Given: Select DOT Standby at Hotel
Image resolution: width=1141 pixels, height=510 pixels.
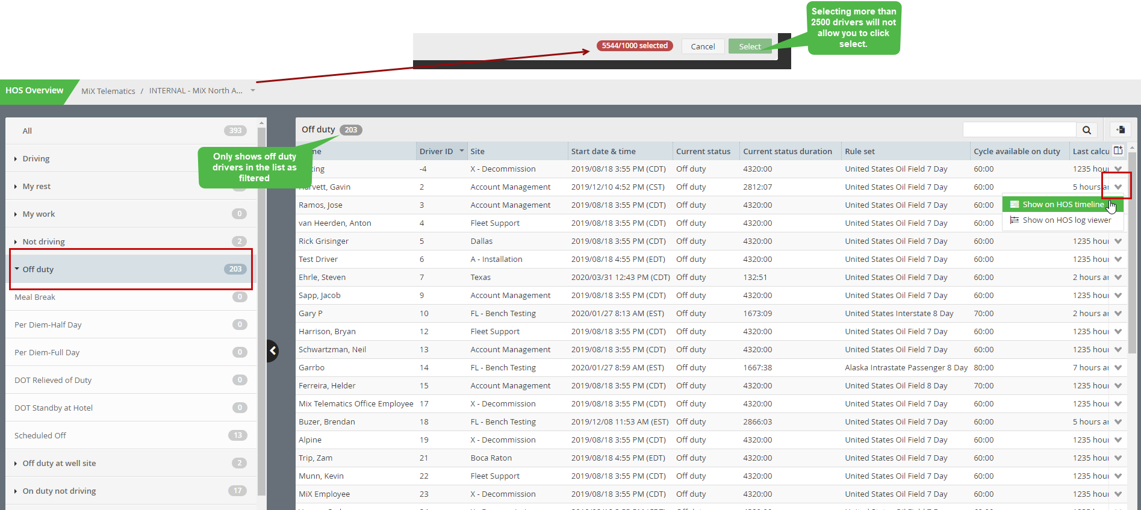Looking at the screenshot, I should 131,408.
